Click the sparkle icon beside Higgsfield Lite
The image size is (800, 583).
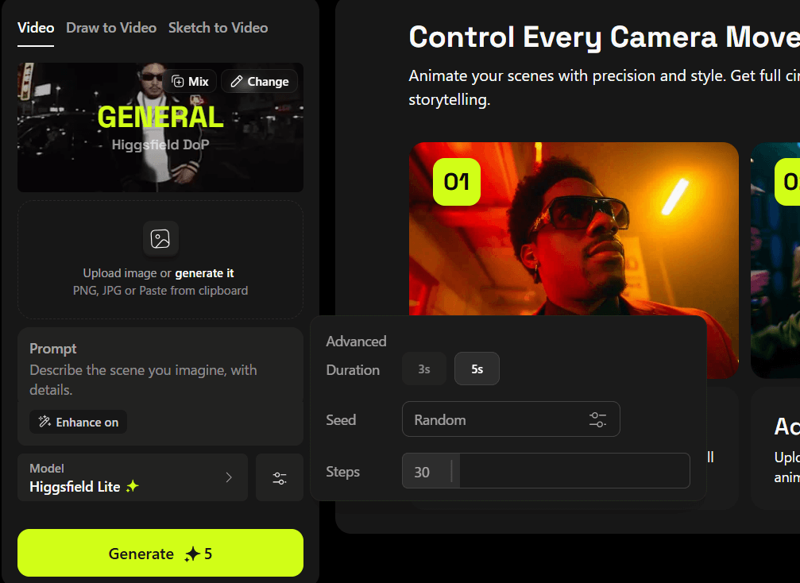(x=132, y=487)
